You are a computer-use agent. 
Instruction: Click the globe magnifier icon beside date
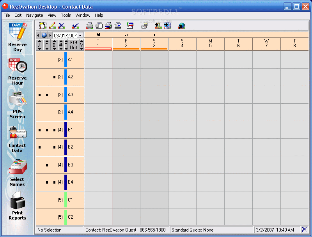click(x=44, y=35)
